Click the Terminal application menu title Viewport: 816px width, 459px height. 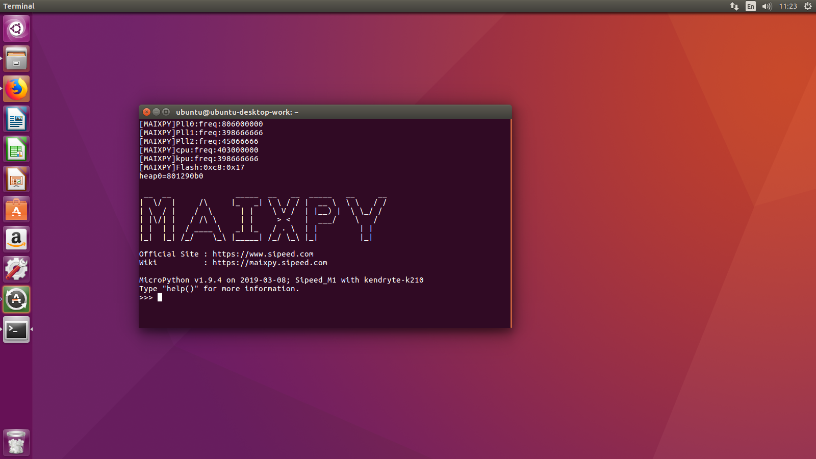(19, 6)
